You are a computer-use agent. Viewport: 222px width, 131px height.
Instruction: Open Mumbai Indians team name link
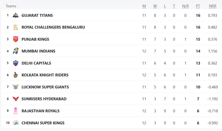click(38, 51)
